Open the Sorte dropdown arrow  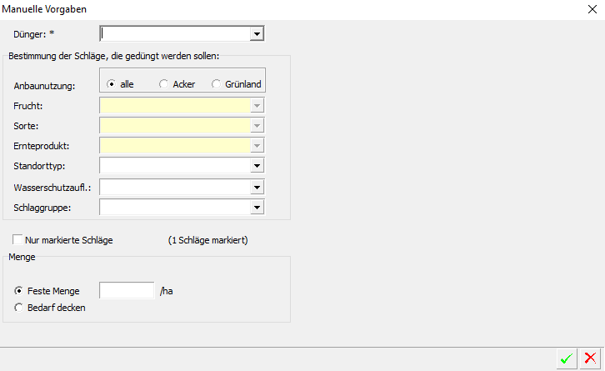(257, 126)
